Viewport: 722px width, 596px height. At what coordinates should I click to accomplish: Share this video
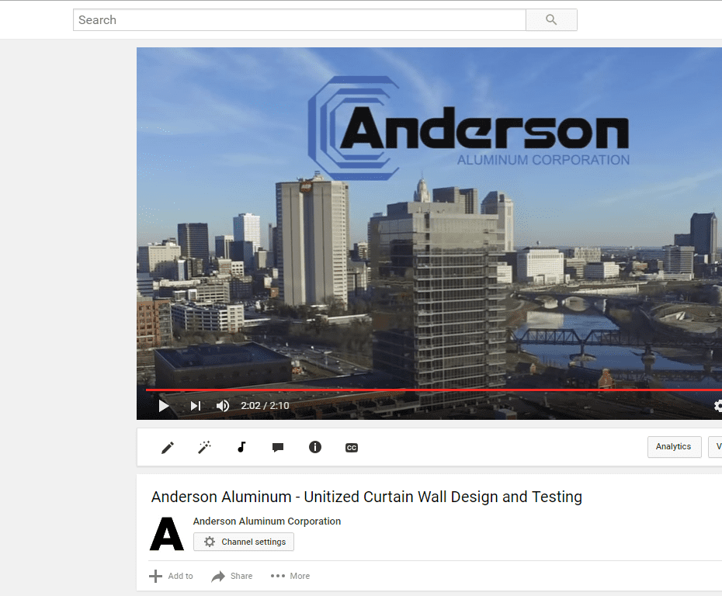231,576
